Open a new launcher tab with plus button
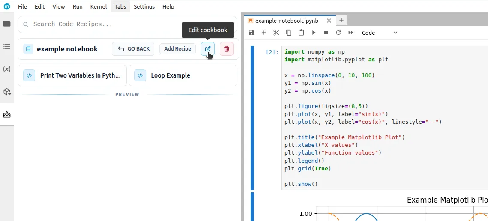Image resolution: width=488 pixels, height=221 pixels. click(x=341, y=20)
